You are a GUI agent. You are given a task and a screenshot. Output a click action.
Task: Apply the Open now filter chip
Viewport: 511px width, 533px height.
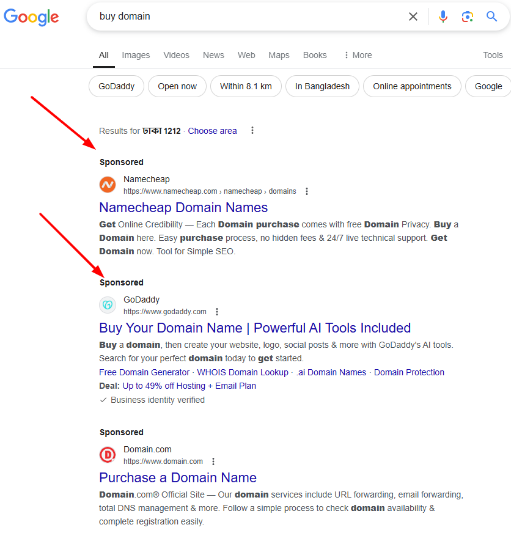pos(177,86)
